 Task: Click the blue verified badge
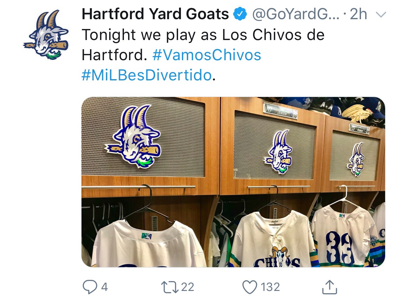(240, 15)
